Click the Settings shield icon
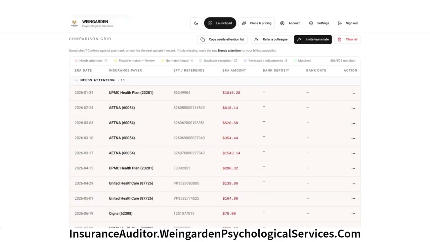Screen dimensions: 430x242 click(311, 23)
